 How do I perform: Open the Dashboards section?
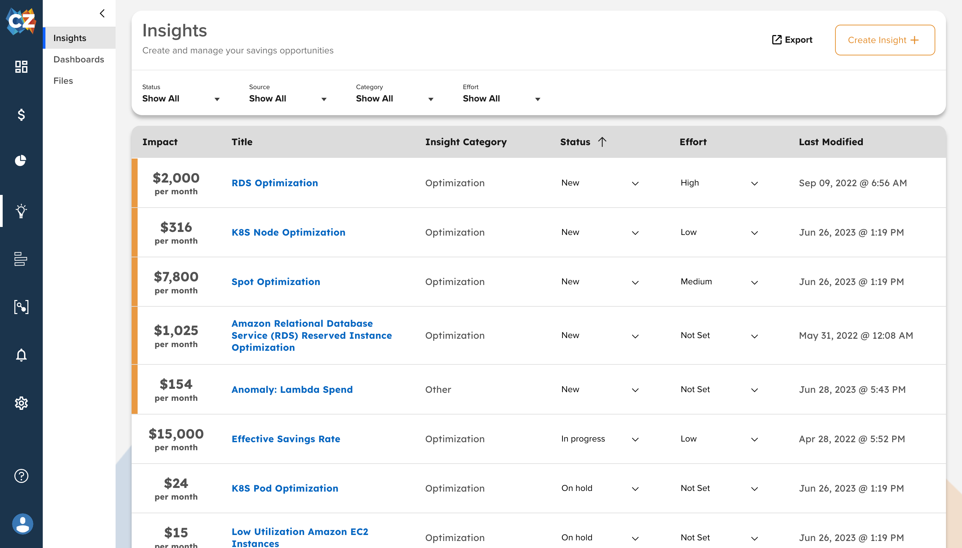[x=78, y=59]
